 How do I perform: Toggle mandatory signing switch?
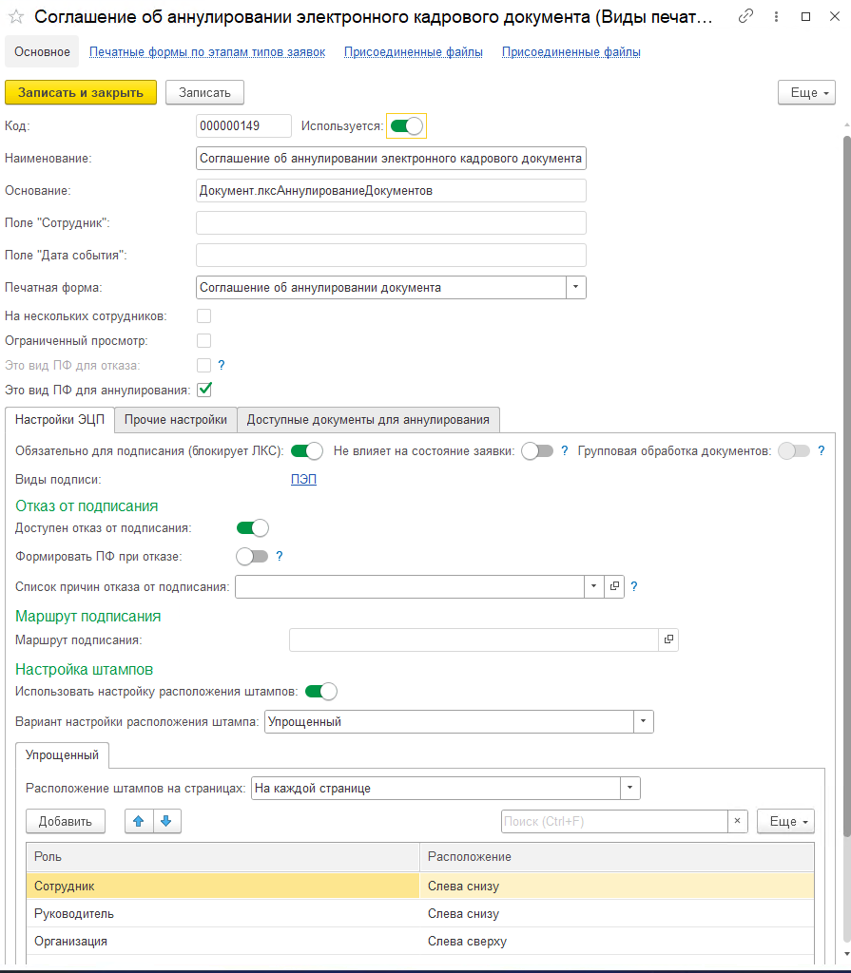pos(307,451)
